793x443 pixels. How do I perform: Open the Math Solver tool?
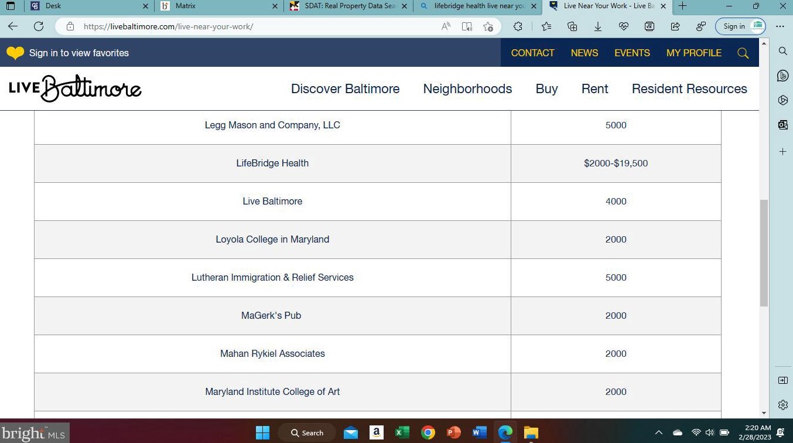click(650, 26)
